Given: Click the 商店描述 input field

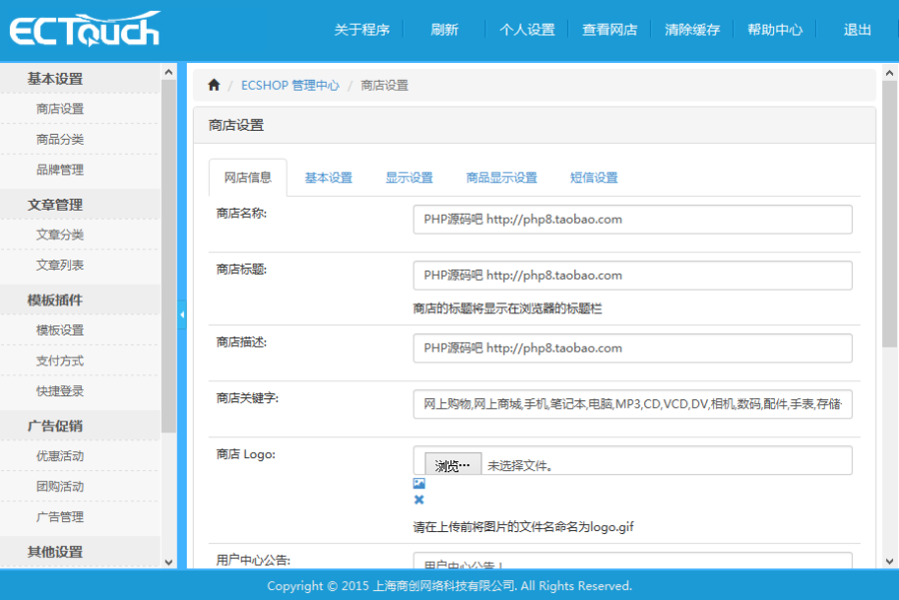Looking at the screenshot, I should [632, 348].
